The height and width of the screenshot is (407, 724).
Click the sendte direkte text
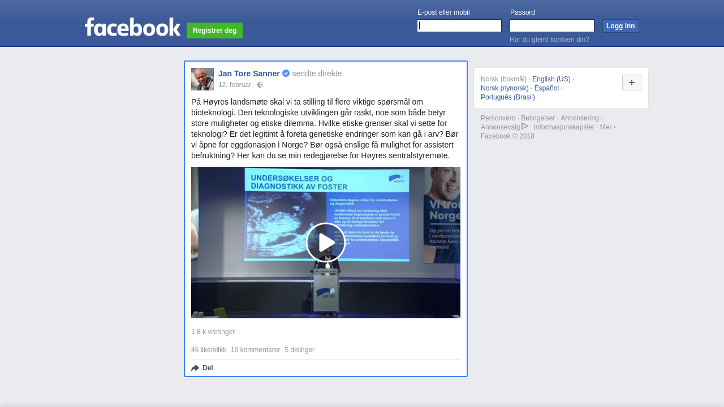tap(318, 73)
